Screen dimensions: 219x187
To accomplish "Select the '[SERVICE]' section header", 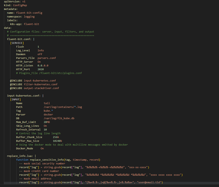I will (17, 43).
